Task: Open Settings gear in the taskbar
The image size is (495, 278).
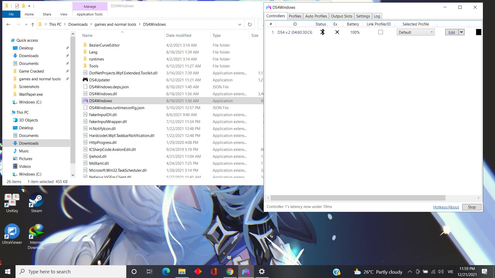Action: tap(262, 272)
